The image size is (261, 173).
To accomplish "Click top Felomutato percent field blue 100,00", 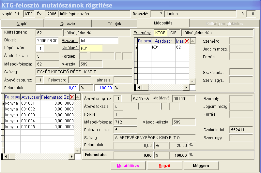I will tap(104, 88).
